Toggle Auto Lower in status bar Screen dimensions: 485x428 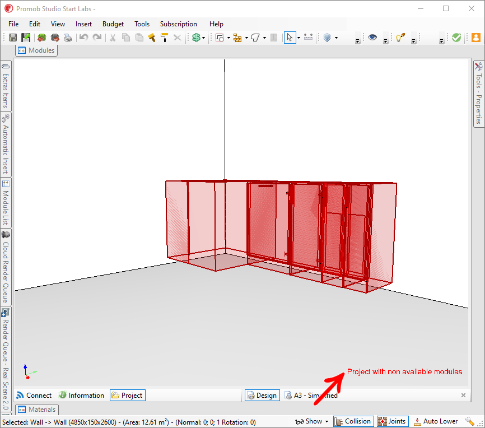click(x=436, y=421)
